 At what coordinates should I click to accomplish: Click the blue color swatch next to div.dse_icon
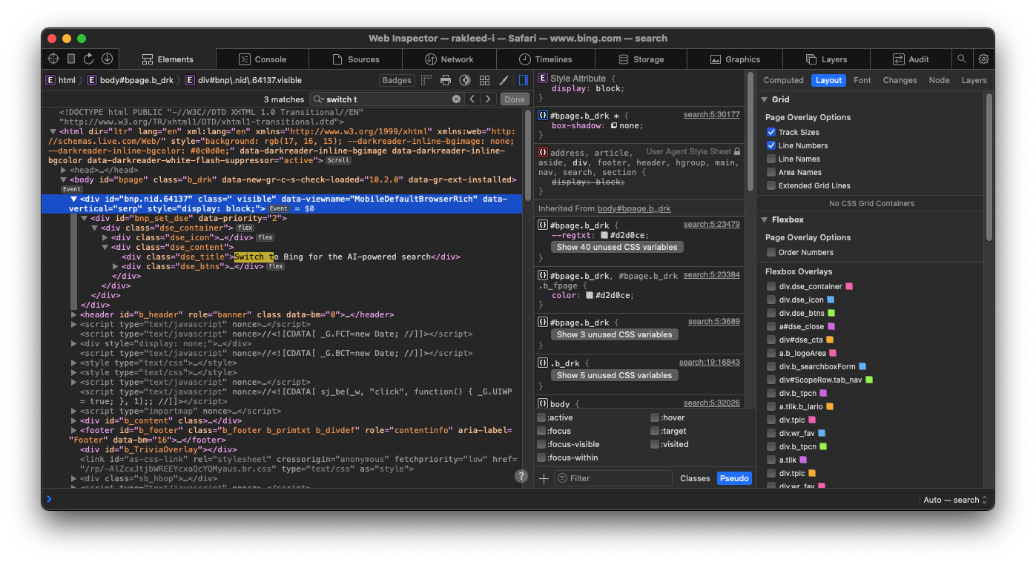831,300
